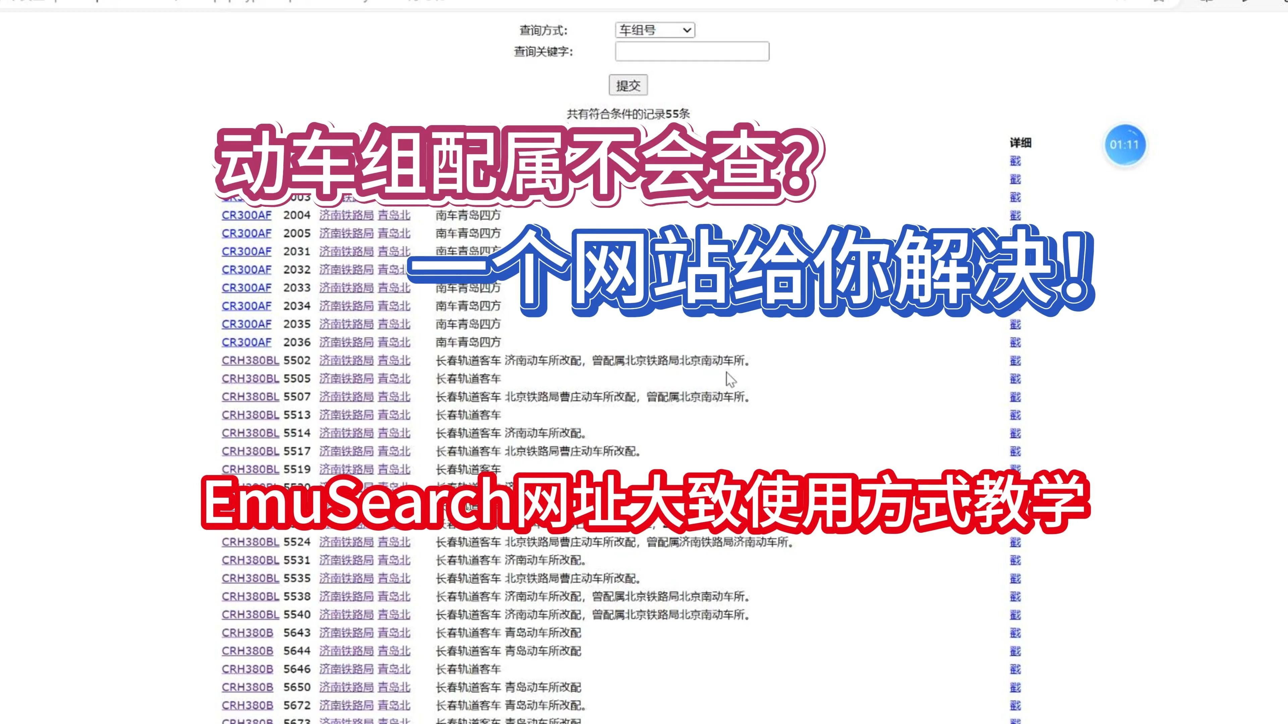Open the 济南铁路局 link in row 5650
This screenshot has height=724, width=1288.
click(x=346, y=687)
